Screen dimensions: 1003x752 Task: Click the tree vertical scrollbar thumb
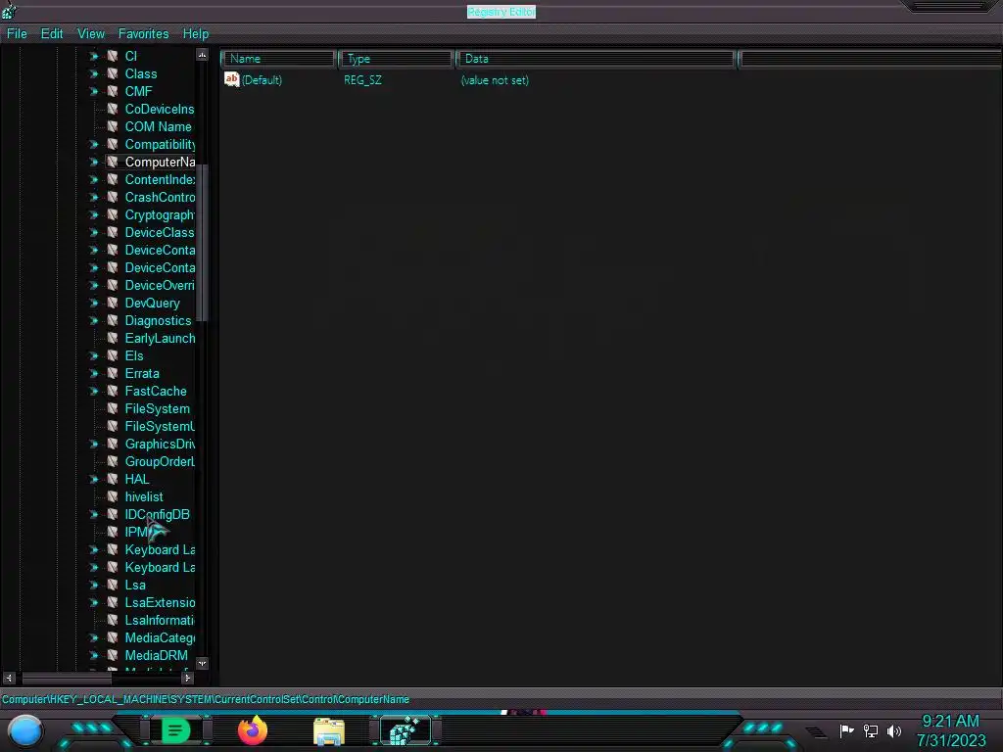pyautogui.click(x=202, y=243)
